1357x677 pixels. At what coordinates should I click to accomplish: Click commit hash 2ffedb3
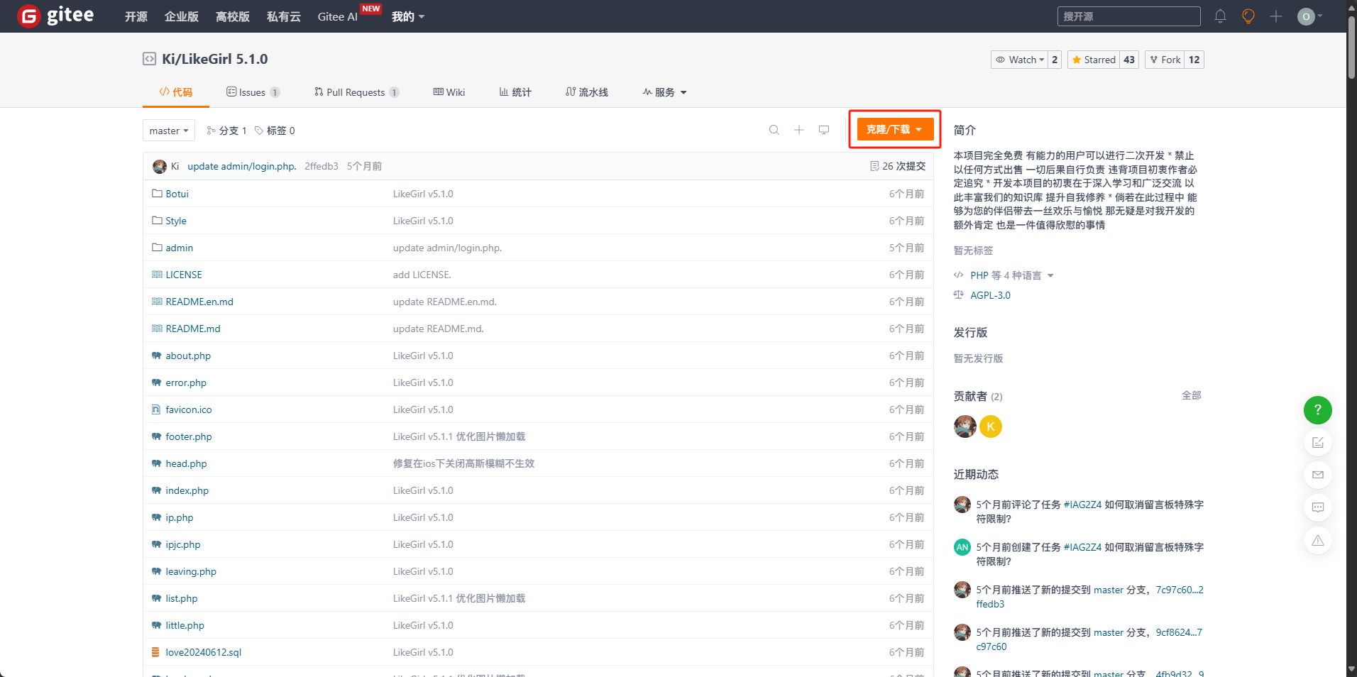(x=322, y=166)
